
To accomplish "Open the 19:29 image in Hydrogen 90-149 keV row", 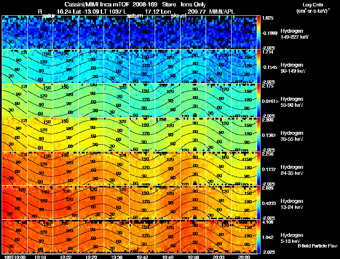I will (91, 66).
